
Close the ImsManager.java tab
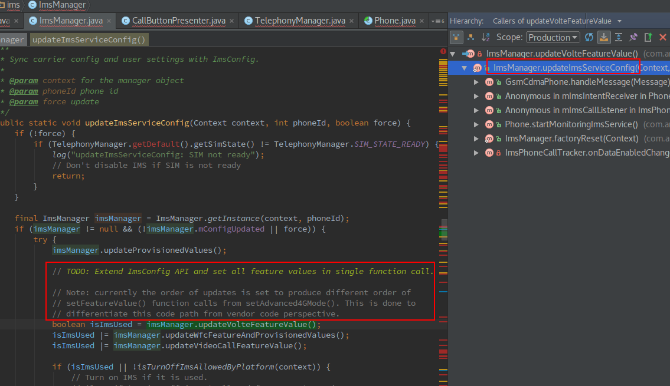(x=109, y=21)
